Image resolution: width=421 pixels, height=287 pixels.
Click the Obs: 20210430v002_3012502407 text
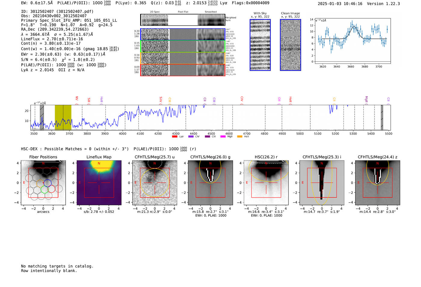tap(54, 16)
